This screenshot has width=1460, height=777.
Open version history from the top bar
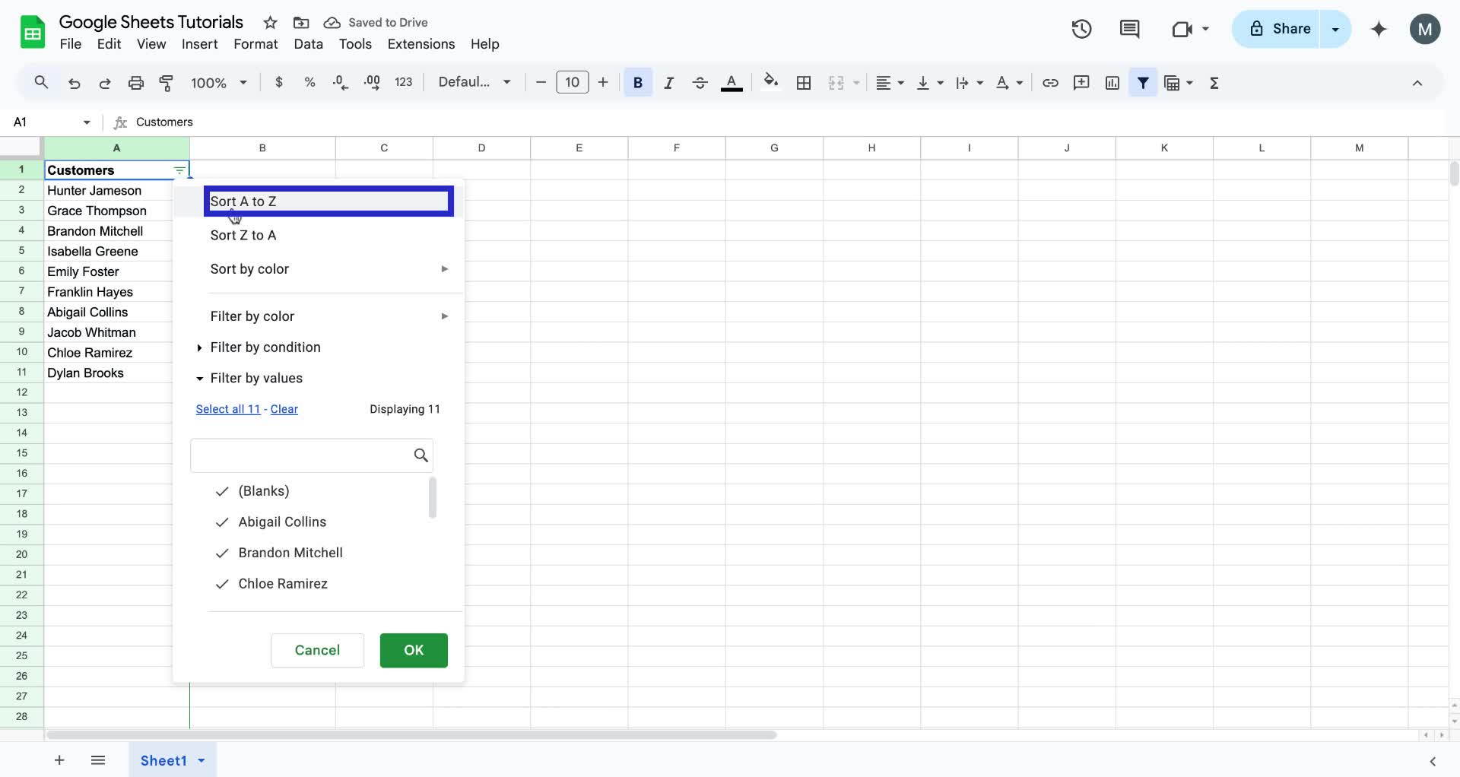click(x=1081, y=29)
